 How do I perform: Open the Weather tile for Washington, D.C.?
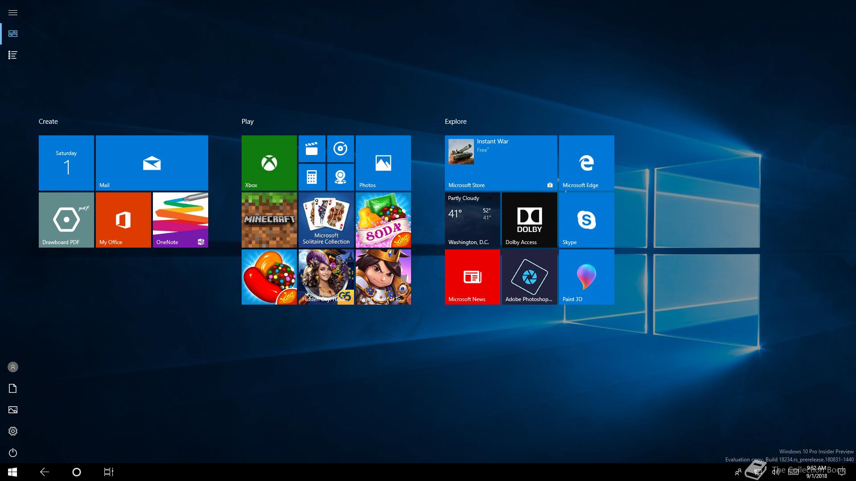473,220
